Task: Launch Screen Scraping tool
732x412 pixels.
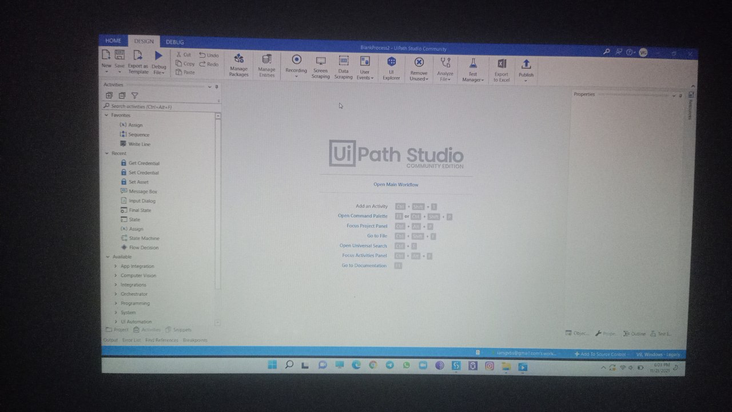Action: click(320, 68)
